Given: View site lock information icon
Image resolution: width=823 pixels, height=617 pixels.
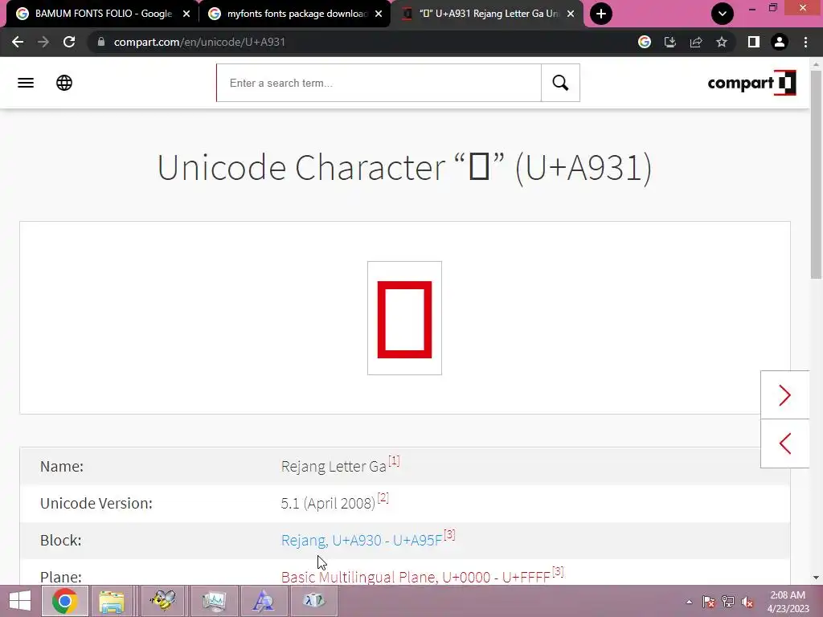Looking at the screenshot, I should coord(101,42).
